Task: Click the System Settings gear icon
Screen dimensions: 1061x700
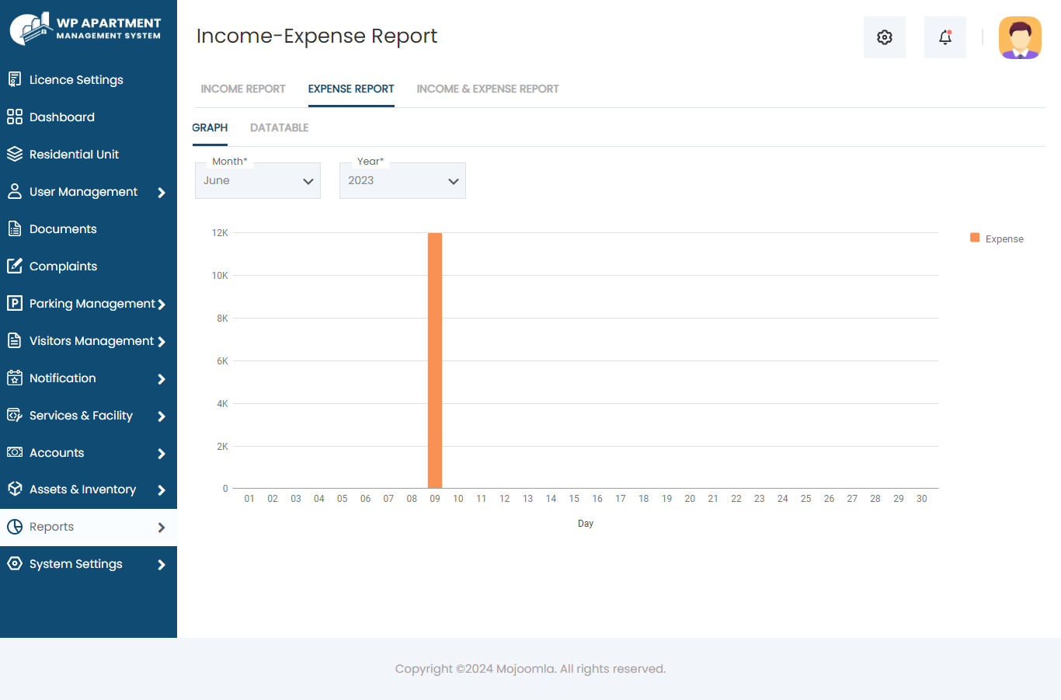Action: [x=14, y=563]
